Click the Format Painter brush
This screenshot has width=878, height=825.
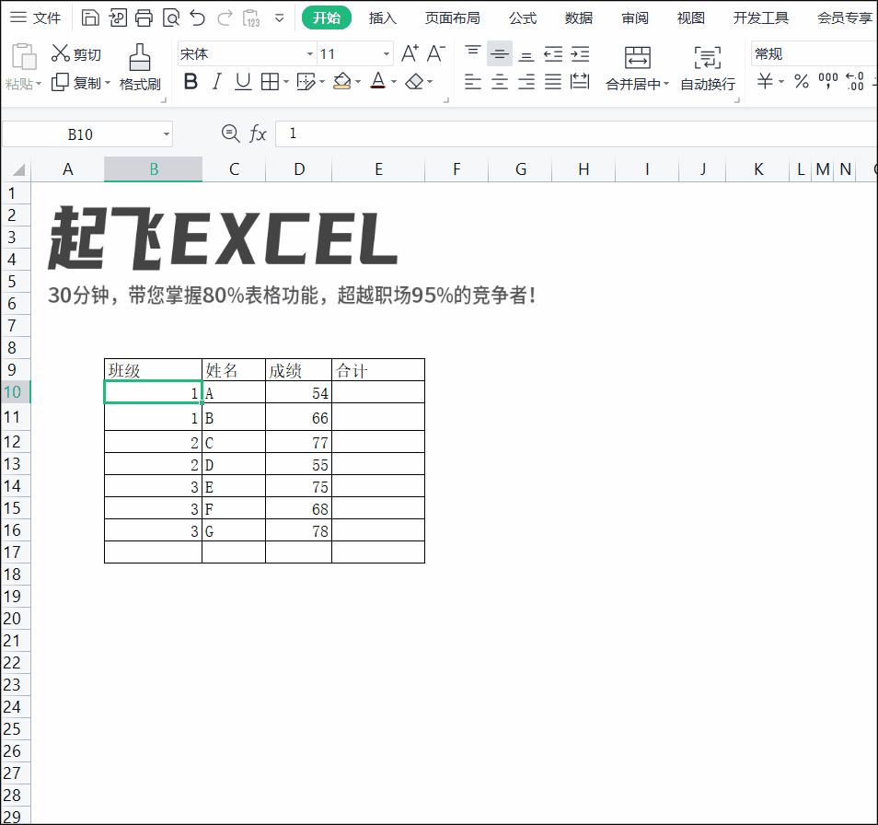coord(139,68)
